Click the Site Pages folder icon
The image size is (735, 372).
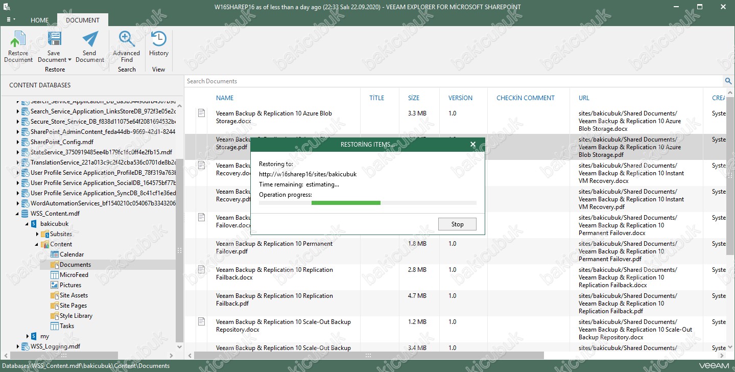pyautogui.click(x=55, y=306)
